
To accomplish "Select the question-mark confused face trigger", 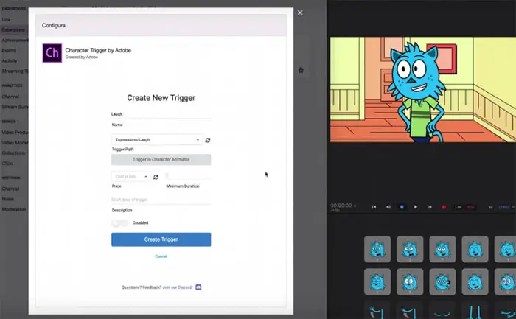I will [x=442, y=281].
